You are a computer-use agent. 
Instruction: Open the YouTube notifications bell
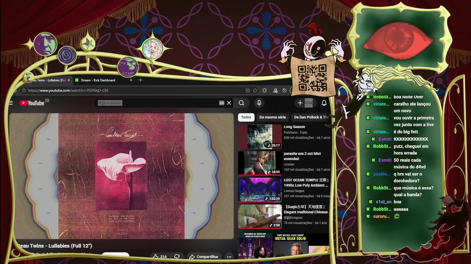point(324,103)
